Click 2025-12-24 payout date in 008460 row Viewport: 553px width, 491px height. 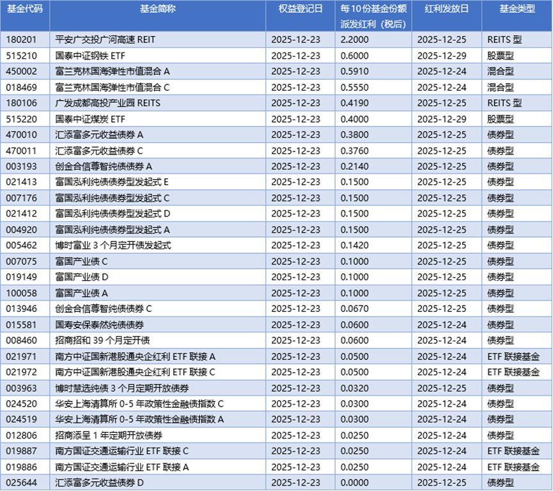tap(442, 341)
